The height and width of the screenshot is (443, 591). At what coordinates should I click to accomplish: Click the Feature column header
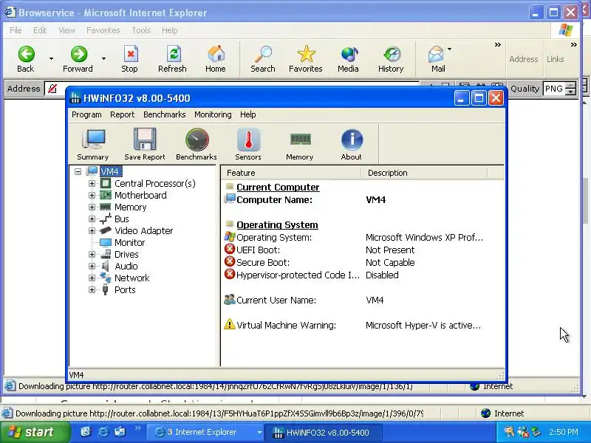(291, 173)
